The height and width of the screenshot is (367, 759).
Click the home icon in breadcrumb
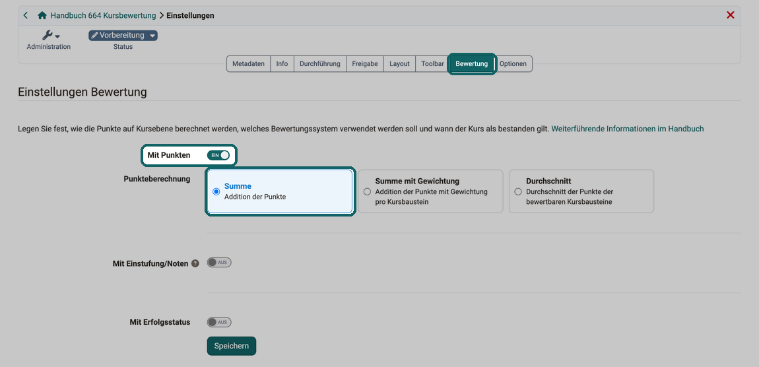click(x=42, y=15)
